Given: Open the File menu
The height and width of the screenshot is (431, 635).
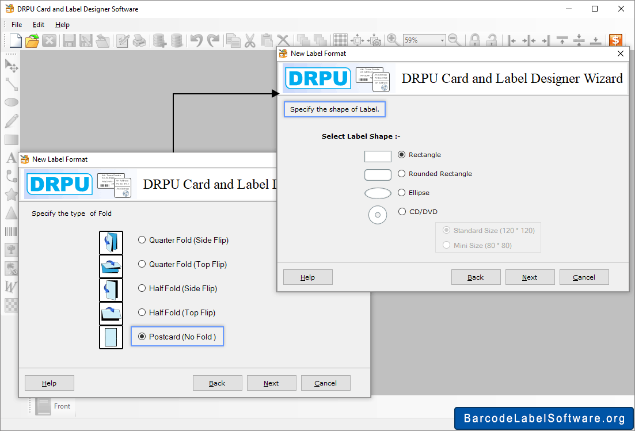Looking at the screenshot, I should [17, 25].
